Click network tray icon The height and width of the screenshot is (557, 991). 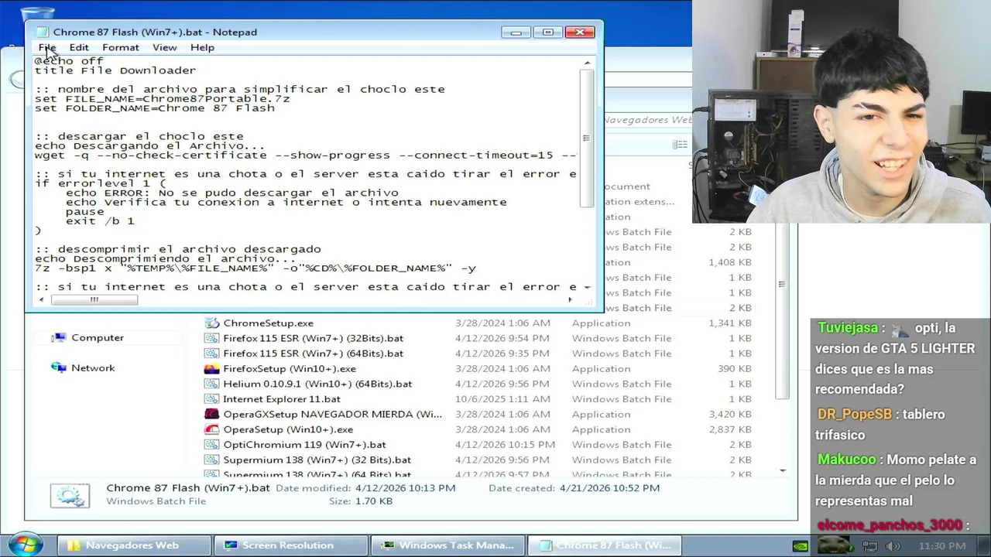pos(869,545)
